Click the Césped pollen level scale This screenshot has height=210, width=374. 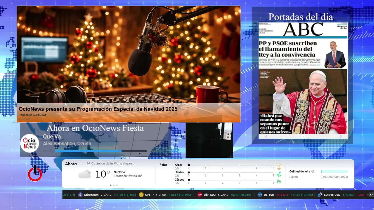pos(231,181)
